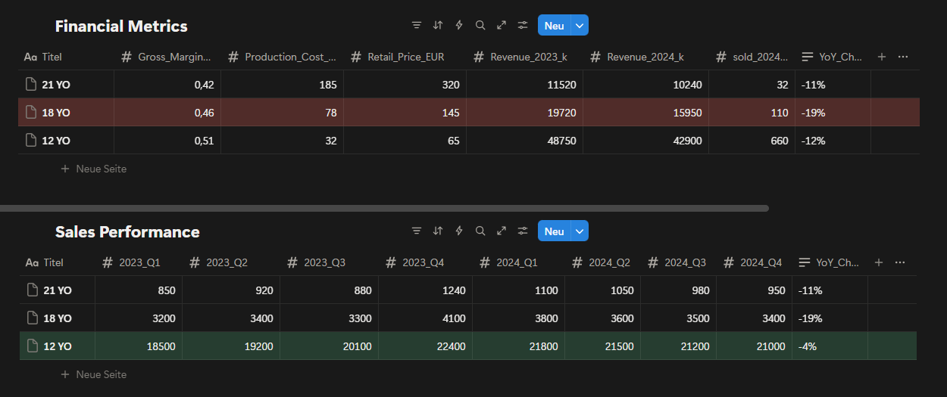Screen dimensions: 947x397
Task: Click filter icon in Sales Performance toolbar
Action: click(416, 231)
